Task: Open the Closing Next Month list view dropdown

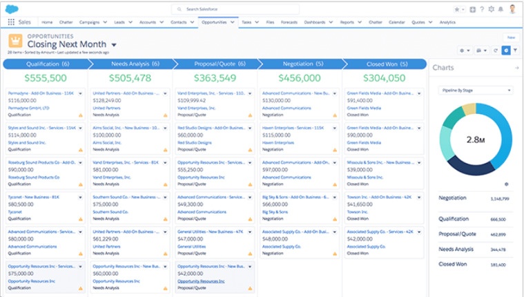Action: tap(114, 45)
